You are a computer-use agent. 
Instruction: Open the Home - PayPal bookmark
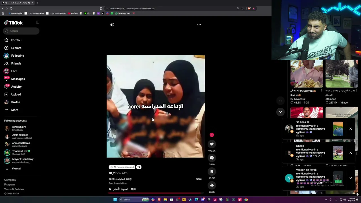[16, 14]
